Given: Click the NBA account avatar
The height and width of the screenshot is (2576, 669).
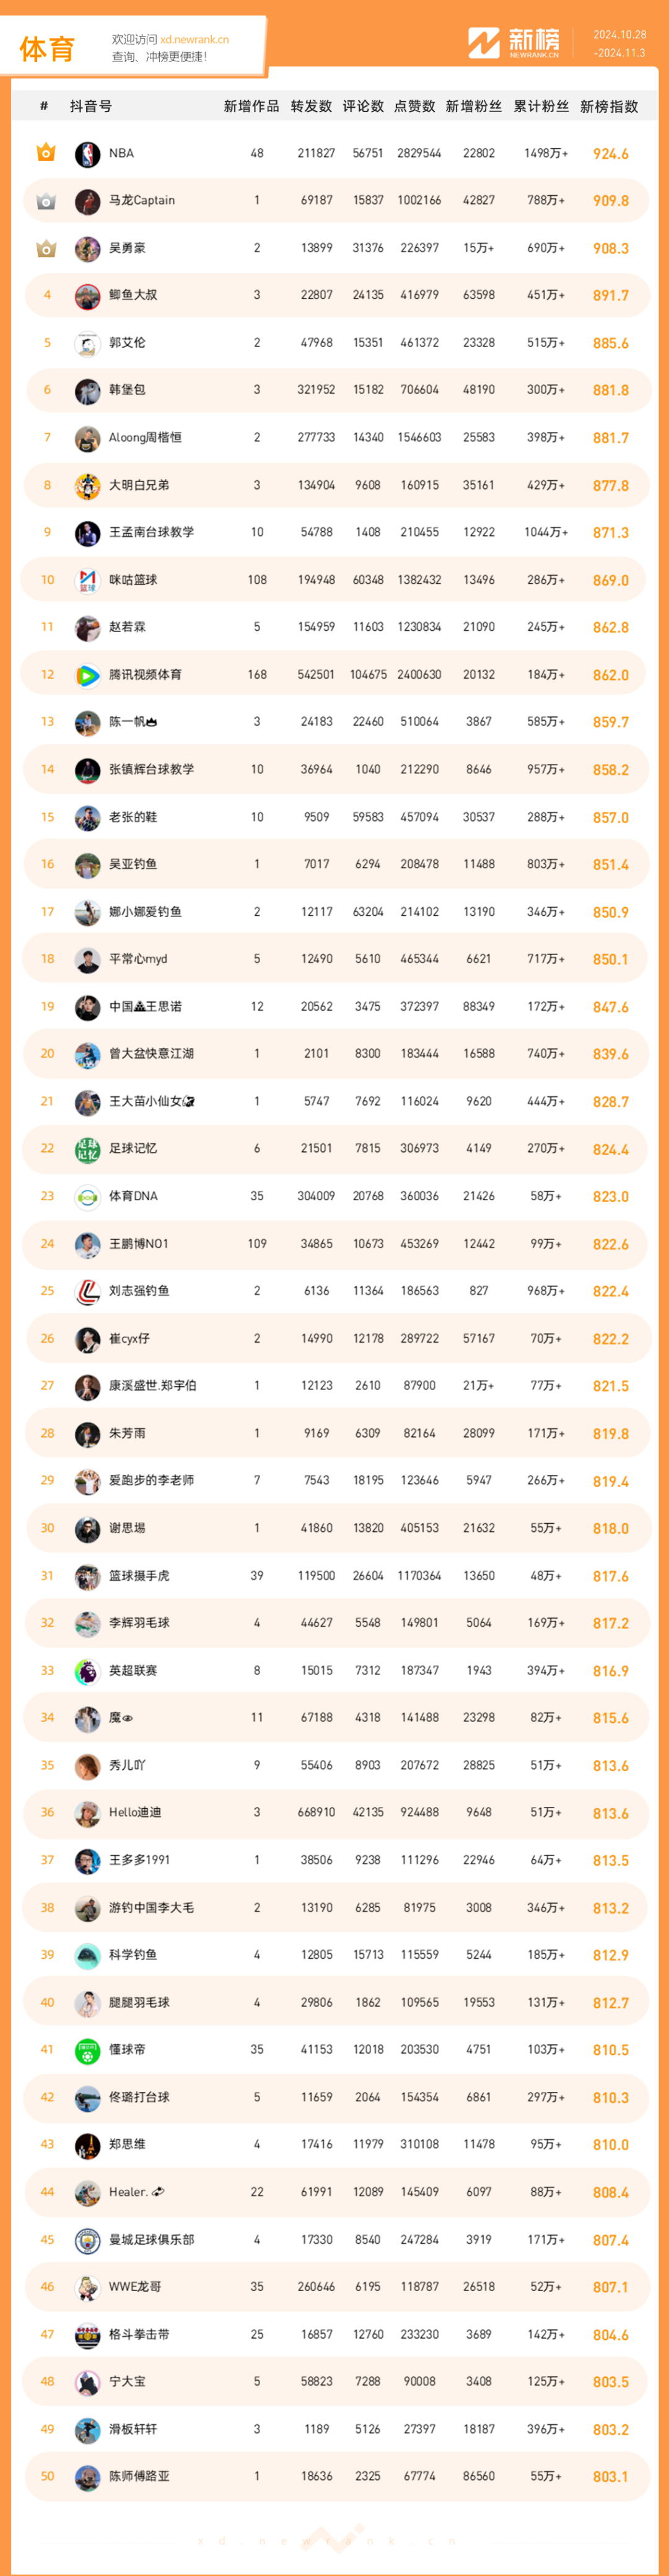Looking at the screenshot, I should [x=87, y=154].
